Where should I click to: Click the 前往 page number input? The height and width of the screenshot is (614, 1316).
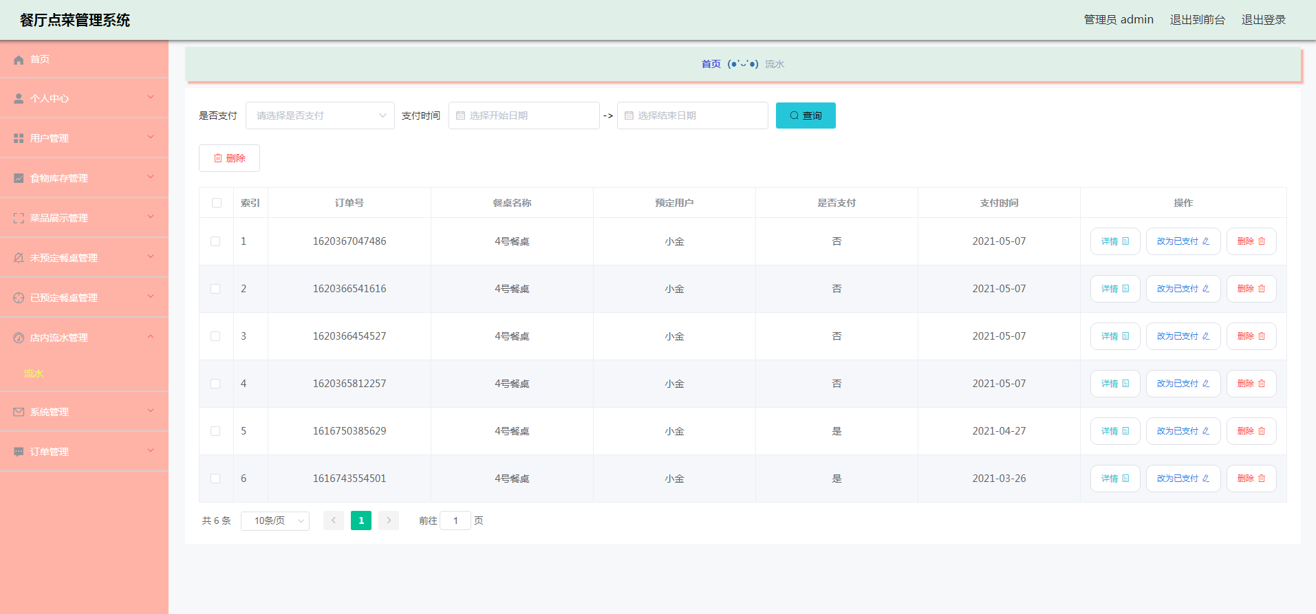point(455,520)
